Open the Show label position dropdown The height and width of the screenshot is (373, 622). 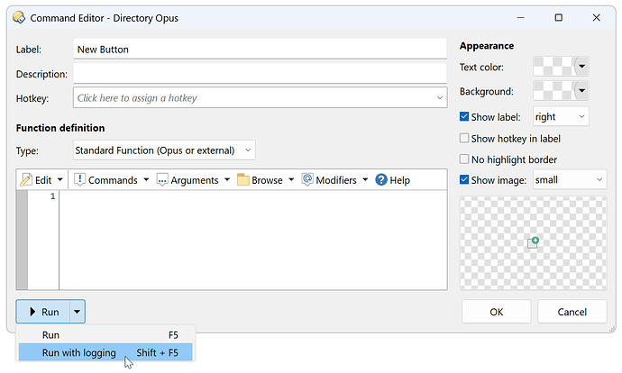[561, 116]
